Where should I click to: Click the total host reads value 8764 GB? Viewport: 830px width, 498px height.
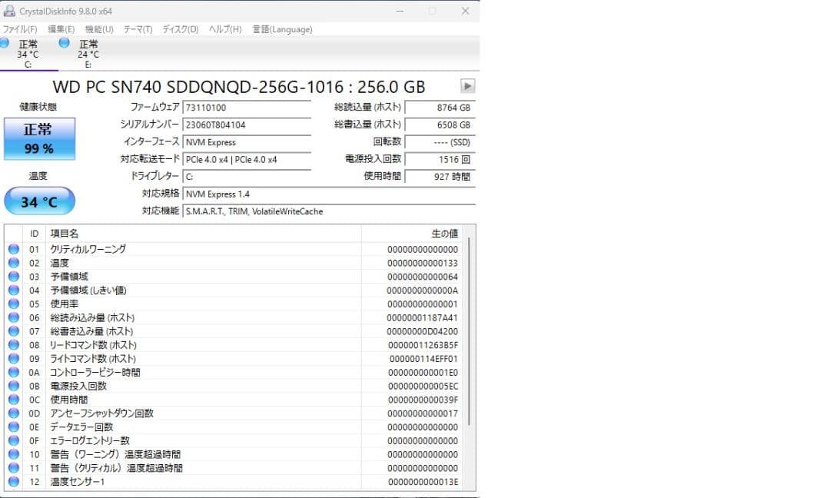click(440, 108)
